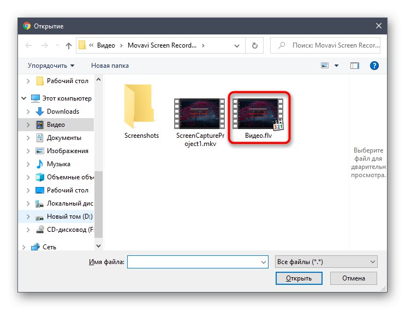Refresh the current folder view
Viewport: 405px width, 310px height.
254,45
